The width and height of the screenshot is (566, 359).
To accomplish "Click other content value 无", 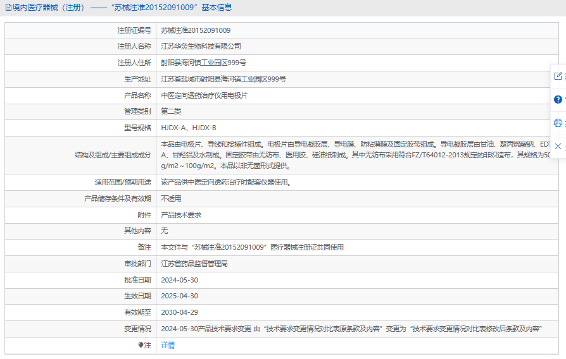I will click(x=164, y=231).
